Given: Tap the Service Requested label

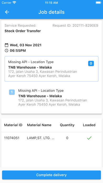Looking at the screenshot, I should (20, 26).
